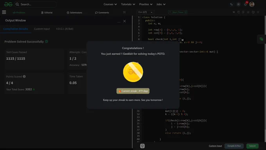Click the 1115 / 1115 test cases value
This screenshot has width=266, height=150.
coord(16,58)
